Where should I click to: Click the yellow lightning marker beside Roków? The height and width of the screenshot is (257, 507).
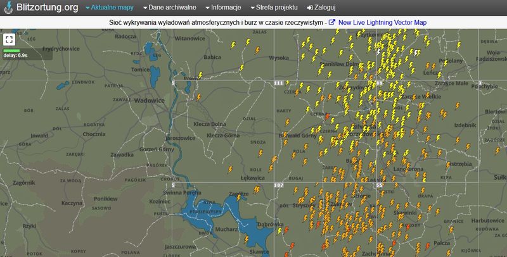pyautogui.click(x=200, y=75)
